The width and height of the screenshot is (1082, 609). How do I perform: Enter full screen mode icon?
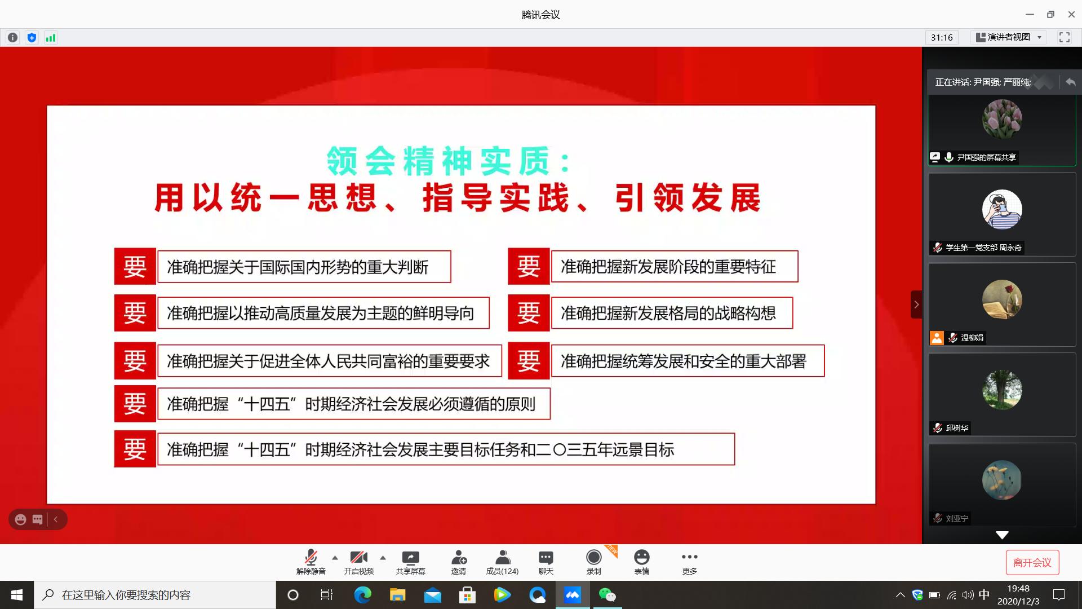pyautogui.click(x=1064, y=37)
